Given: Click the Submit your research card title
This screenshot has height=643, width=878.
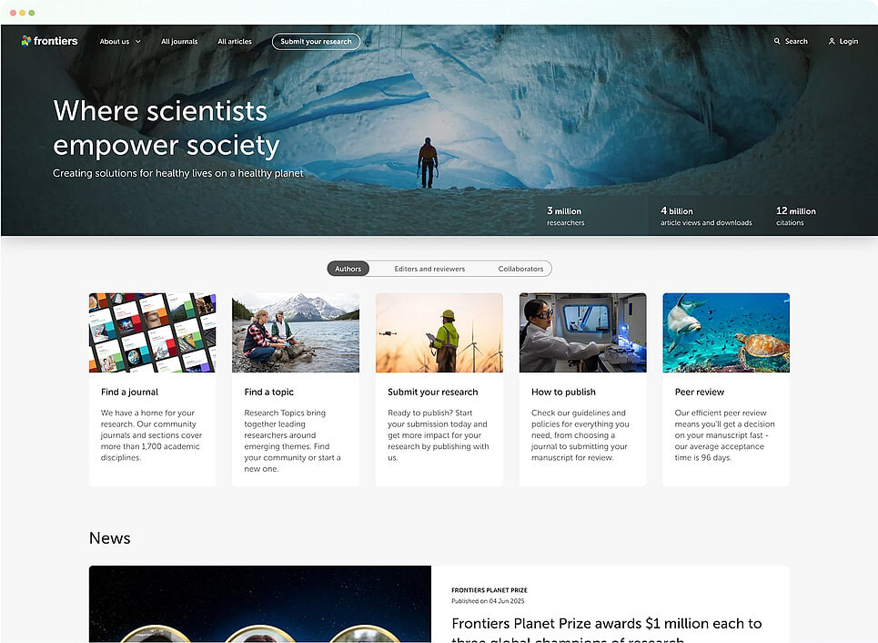Looking at the screenshot, I should (x=433, y=392).
